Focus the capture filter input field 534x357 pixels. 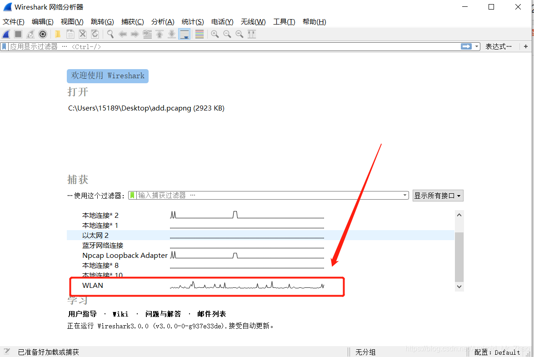pos(269,195)
